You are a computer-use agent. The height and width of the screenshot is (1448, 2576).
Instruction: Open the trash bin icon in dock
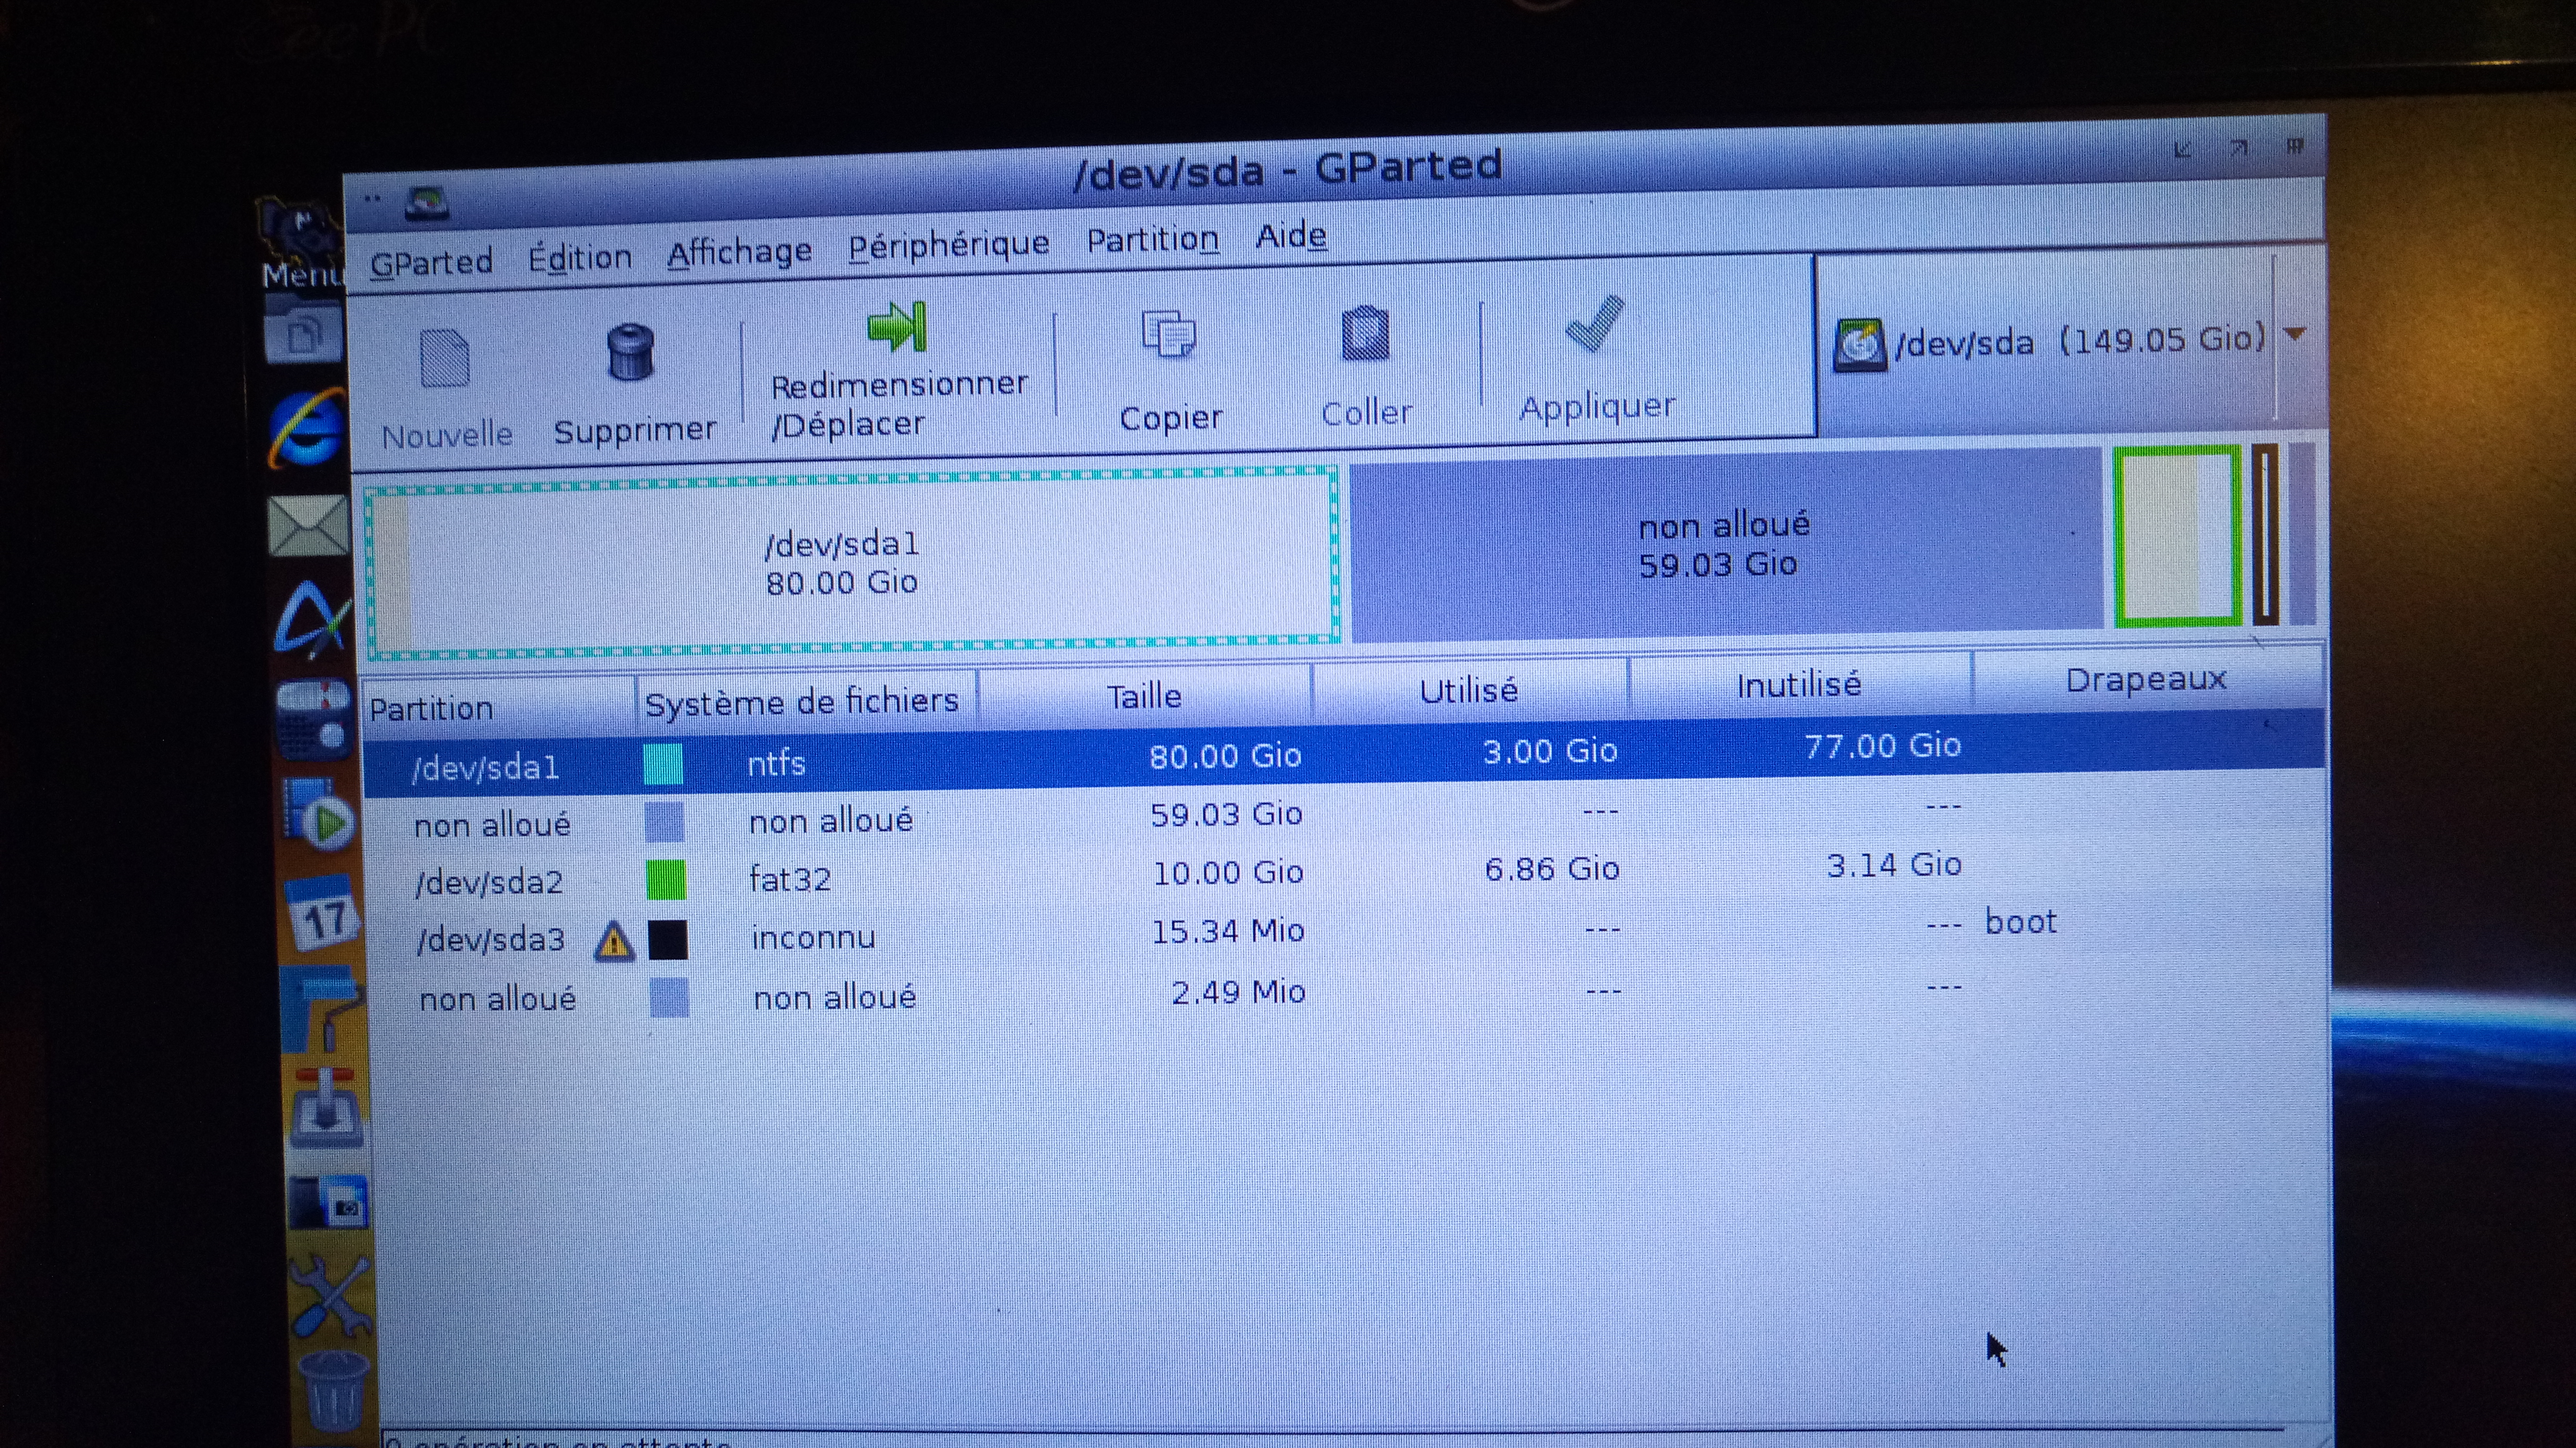point(334,1390)
